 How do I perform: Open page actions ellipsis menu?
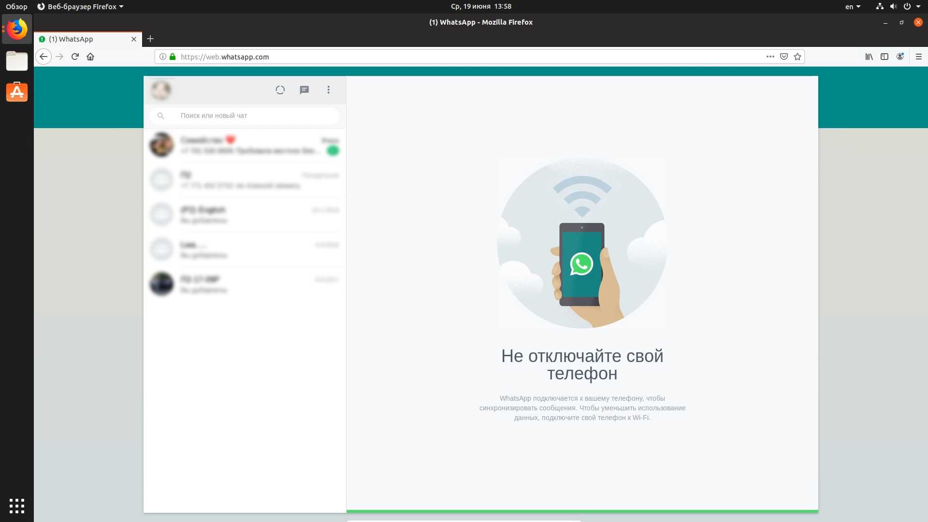770,57
